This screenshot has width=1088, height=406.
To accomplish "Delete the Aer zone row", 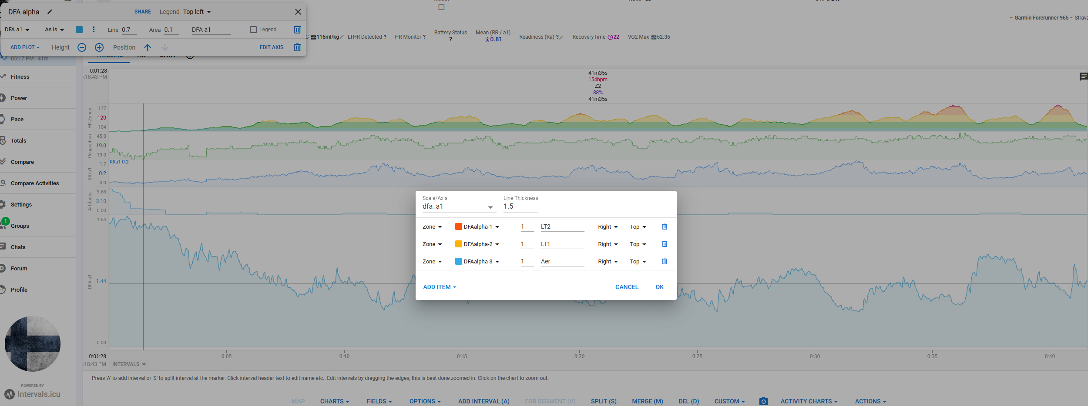I will (x=665, y=261).
